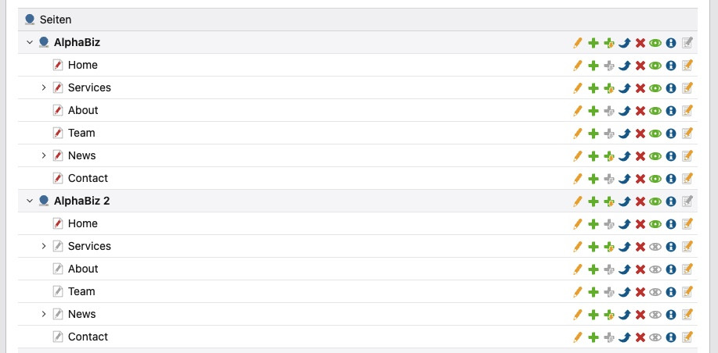718x353 pixels.
Task: Hide the AlphaBiz Services page via eye icon
Action: tap(655, 88)
